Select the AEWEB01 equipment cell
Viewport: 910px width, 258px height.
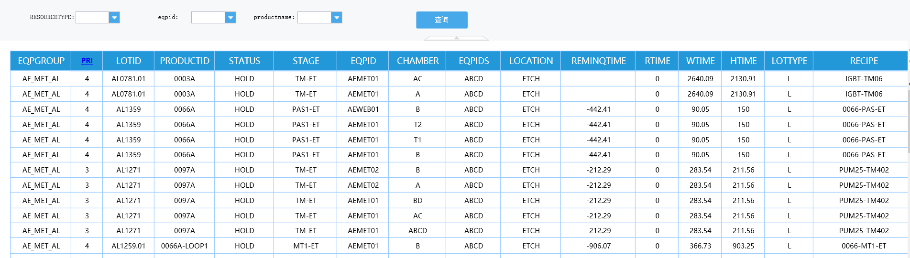tap(363, 109)
